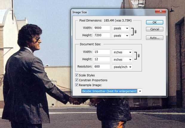The height and width of the screenshot is (128, 185).
Task: Click the chain link icon beside Document Size
Action: (139, 55)
